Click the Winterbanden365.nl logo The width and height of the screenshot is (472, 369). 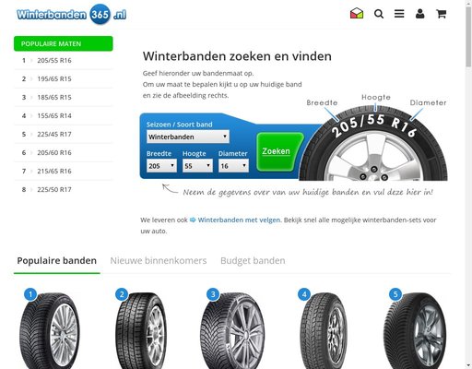coord(71,14)
